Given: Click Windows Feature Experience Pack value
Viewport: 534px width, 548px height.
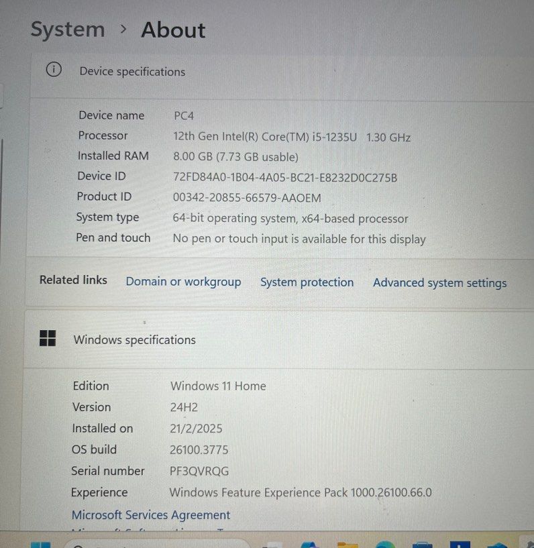Looking at the screenshot, I should tap(301, 492).
